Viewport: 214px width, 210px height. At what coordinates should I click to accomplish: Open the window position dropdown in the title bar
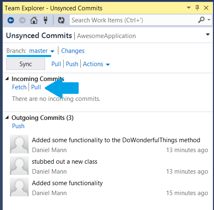189,7
